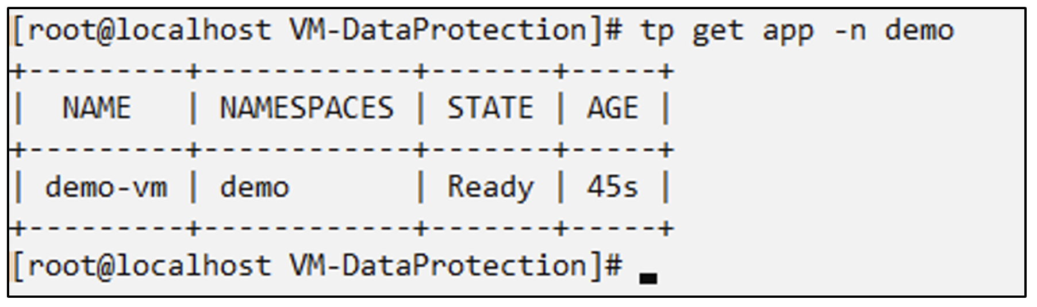Click the word 'app' in the command

(788, 30)
